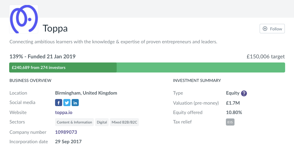294x150 pixels.
Task: Click the Investment Summary section heading
Action: click(197, 80)
